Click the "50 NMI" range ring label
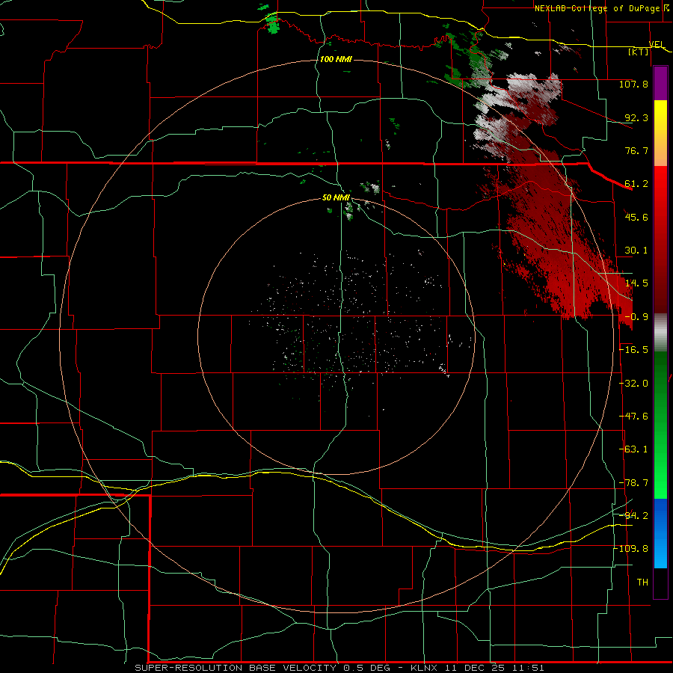The width and height of the screenshot is (673, 673). 336,197
